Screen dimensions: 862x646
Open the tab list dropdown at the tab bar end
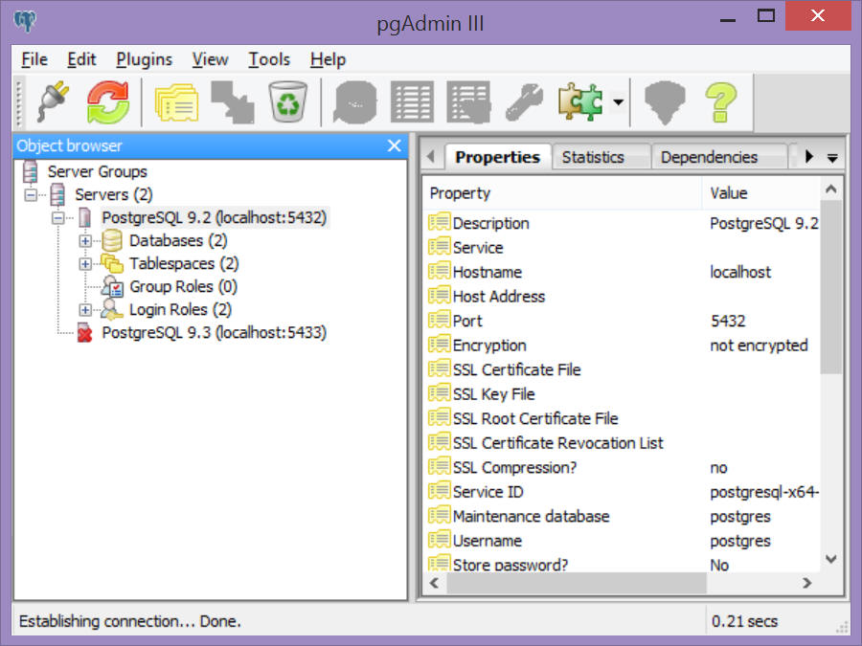pos(832,158)
